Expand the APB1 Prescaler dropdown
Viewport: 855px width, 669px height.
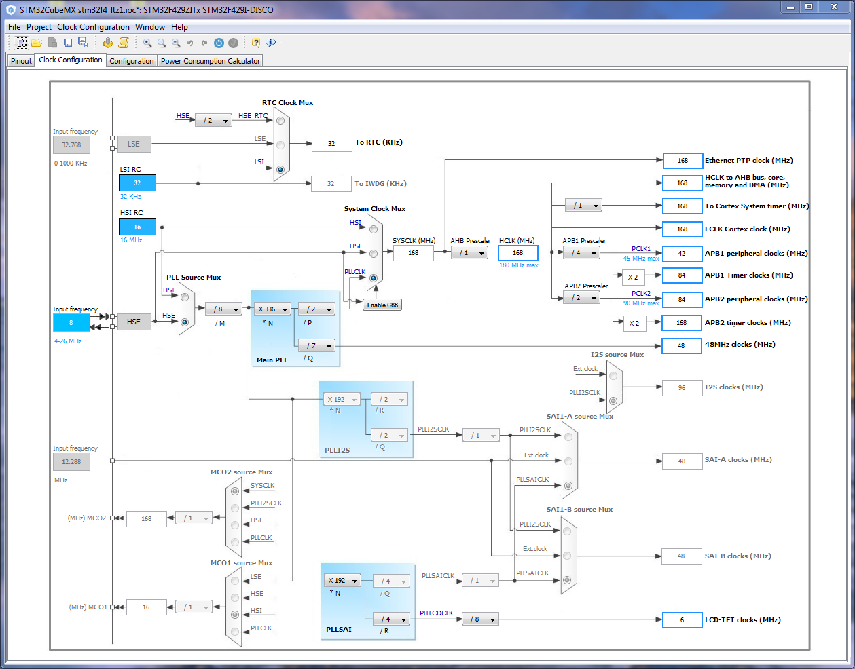(581, 253)
